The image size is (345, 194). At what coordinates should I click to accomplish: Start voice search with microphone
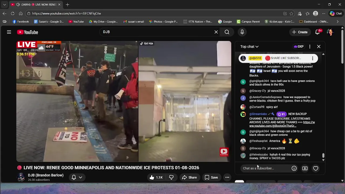[242, 32]
